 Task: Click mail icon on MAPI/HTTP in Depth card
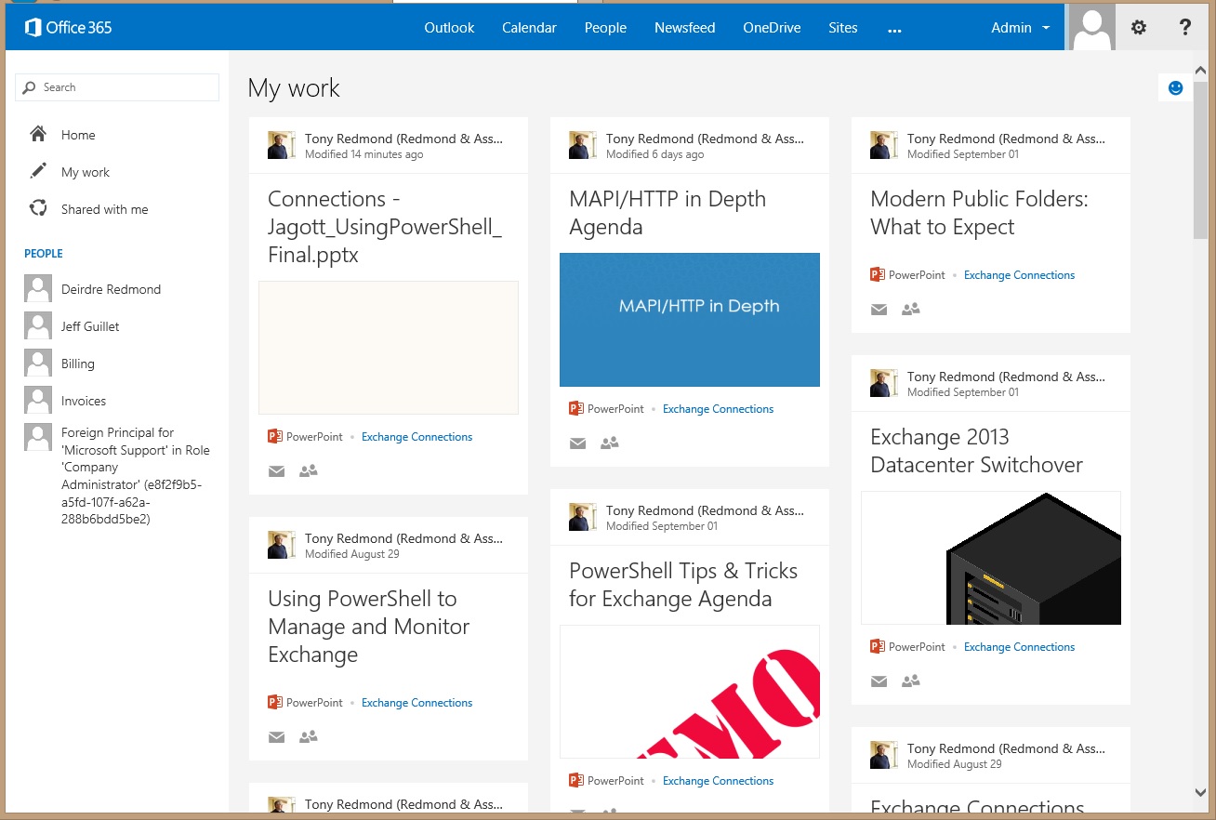[577, 443]
